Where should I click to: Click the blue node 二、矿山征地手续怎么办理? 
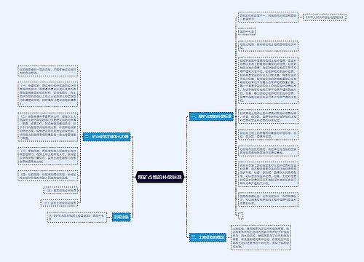[x=107, y=137]
